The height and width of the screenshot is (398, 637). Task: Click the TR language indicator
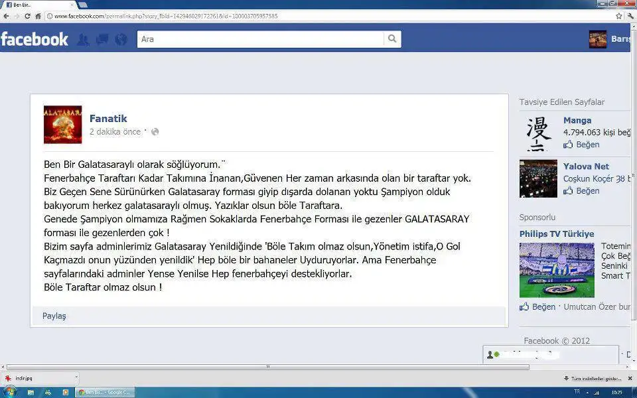tap(577, 391)
